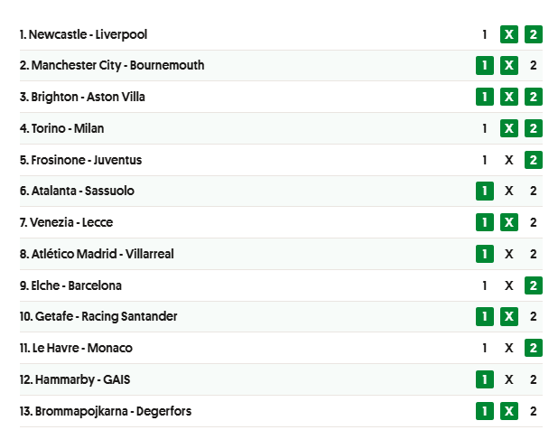558x430 pixels.
Task: Select 2 for Atlético Madrid - Villarreal
Action: [x=533, y=254]
